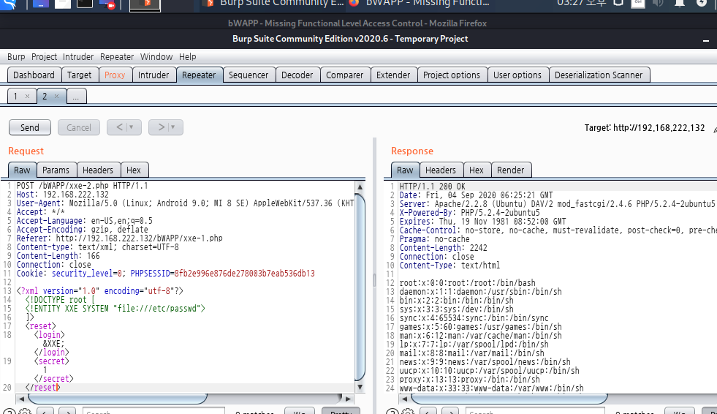Switch to the Dashboard tab

tap(34, 75)
